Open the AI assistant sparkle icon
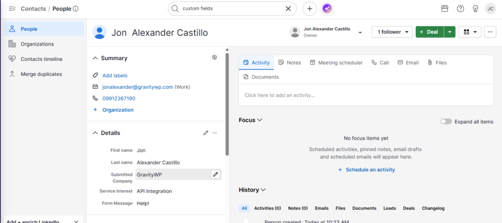 point(327,9)
